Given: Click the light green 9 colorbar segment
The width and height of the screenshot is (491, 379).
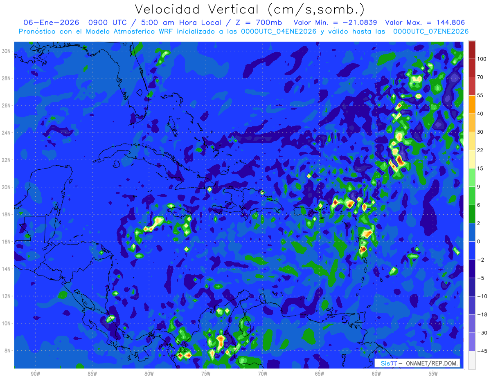Looking at the screenshot, I should click(x=472, y=177).
